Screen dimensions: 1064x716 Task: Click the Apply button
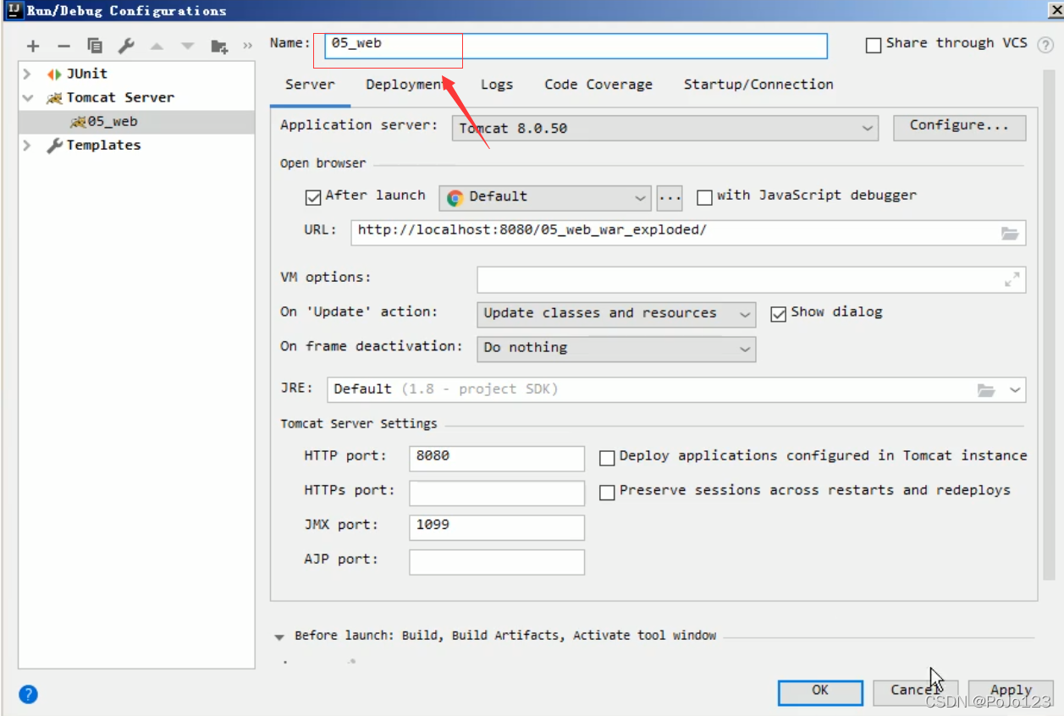[1011, 691]
